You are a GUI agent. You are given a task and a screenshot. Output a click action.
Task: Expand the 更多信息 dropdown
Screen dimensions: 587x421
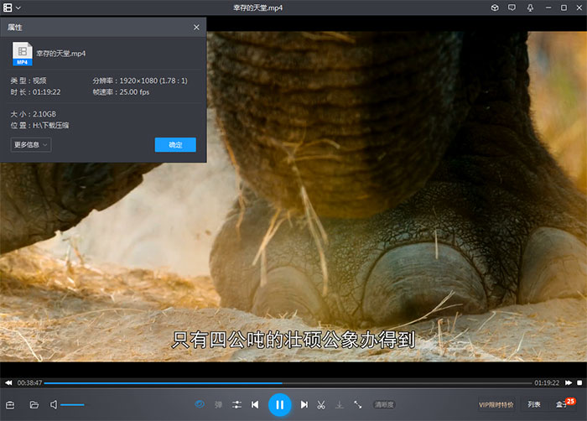click(x=32, y=145)
